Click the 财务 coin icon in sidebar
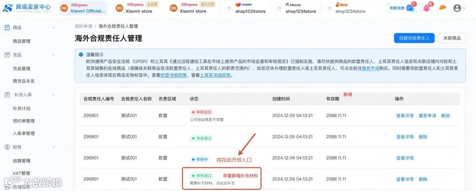Viewport: 476px width, 191px height. coord(7,147)
